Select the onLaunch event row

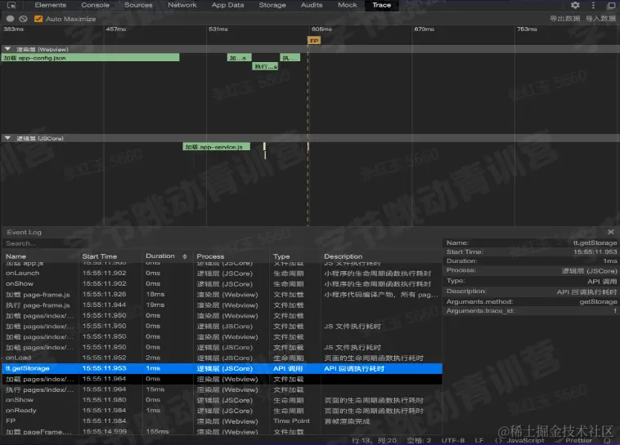pyautogui.click(x=222, y=274)
